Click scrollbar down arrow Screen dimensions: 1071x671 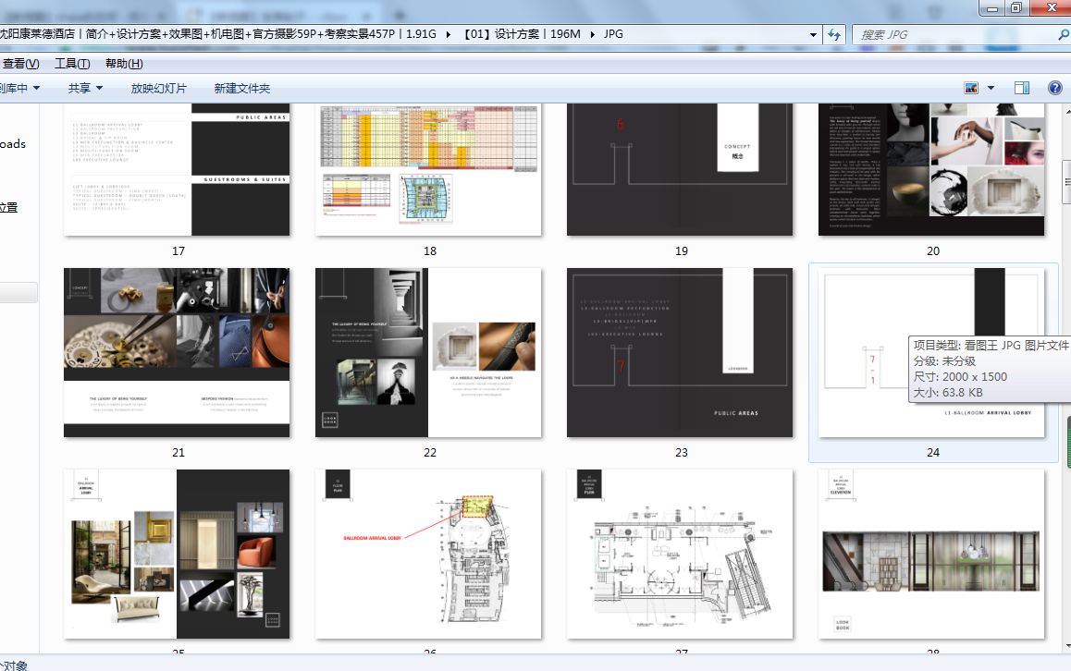pyautogui.click(x=1067, y=646)
